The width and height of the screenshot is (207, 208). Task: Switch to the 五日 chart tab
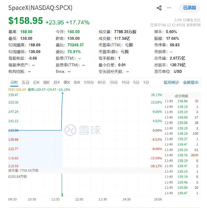click(x=25, y=82)
